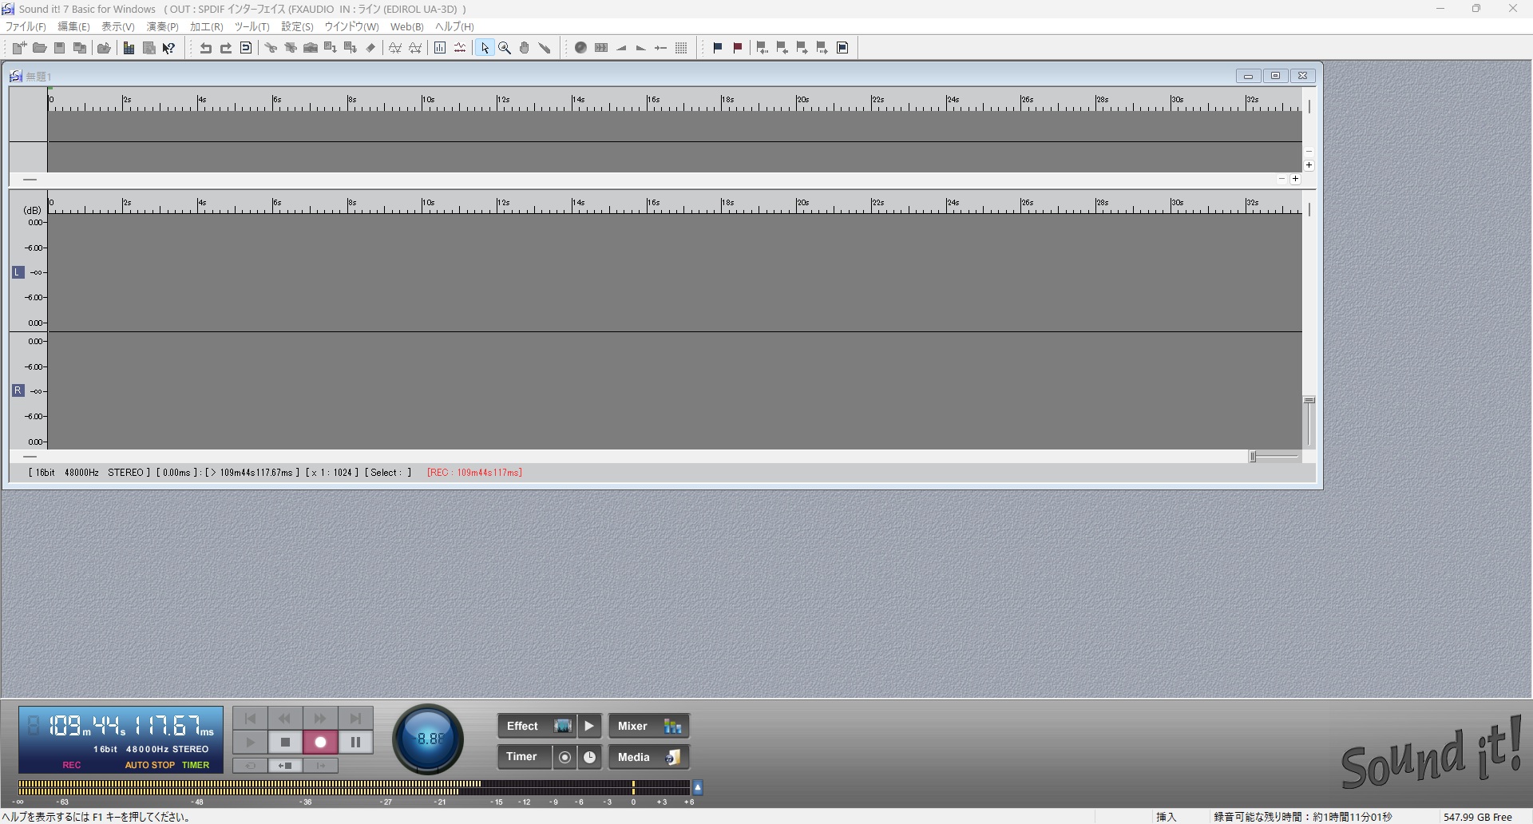Create a new audio file from toolbar
The image size is (1533, 824).
19,48
